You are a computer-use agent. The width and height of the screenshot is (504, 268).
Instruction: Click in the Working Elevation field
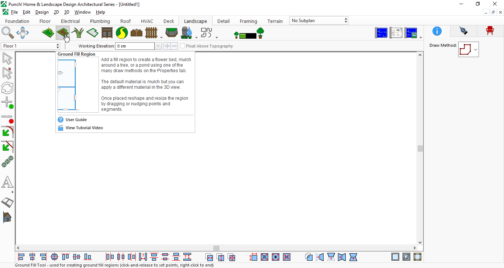135,46
